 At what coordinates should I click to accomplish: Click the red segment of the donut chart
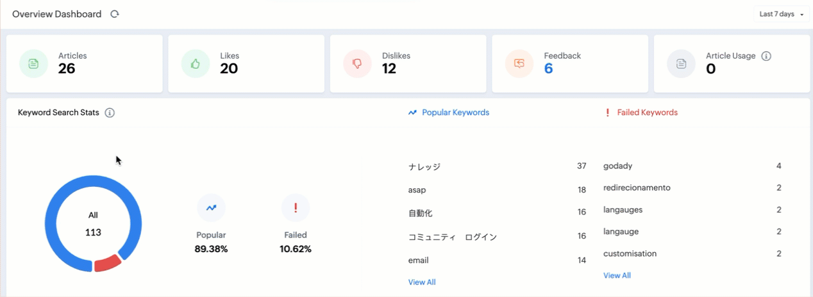tap(107, 263)
